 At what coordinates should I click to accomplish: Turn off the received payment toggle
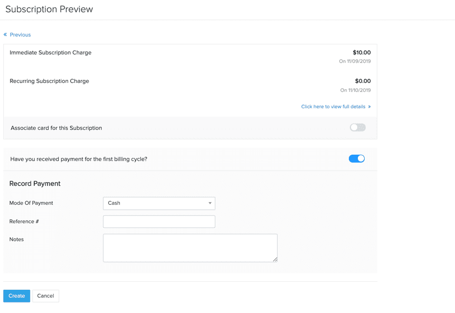(357, 159)
